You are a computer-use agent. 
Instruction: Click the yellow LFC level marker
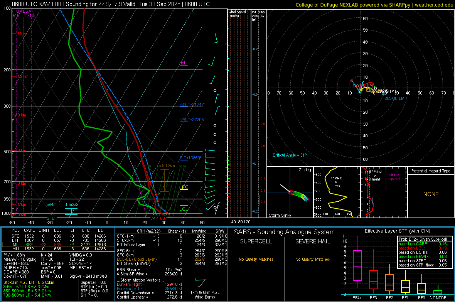point(184,187)
